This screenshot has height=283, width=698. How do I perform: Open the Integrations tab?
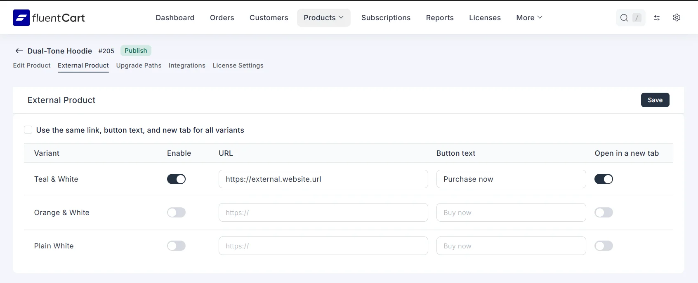click(x=187, y=65)
